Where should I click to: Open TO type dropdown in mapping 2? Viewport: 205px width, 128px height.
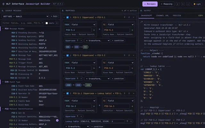pyautogui.click(x=120, y=63)
